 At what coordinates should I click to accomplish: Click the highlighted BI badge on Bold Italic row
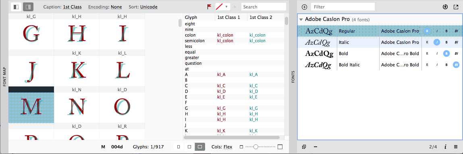(x=456, y=64)
